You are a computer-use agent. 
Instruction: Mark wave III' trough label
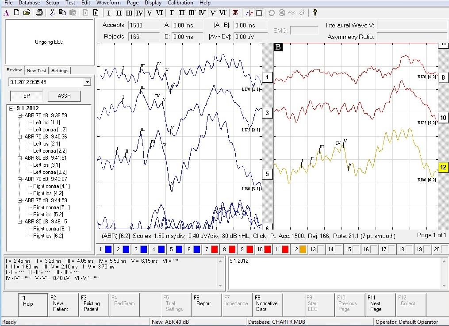tap(192, 12)
